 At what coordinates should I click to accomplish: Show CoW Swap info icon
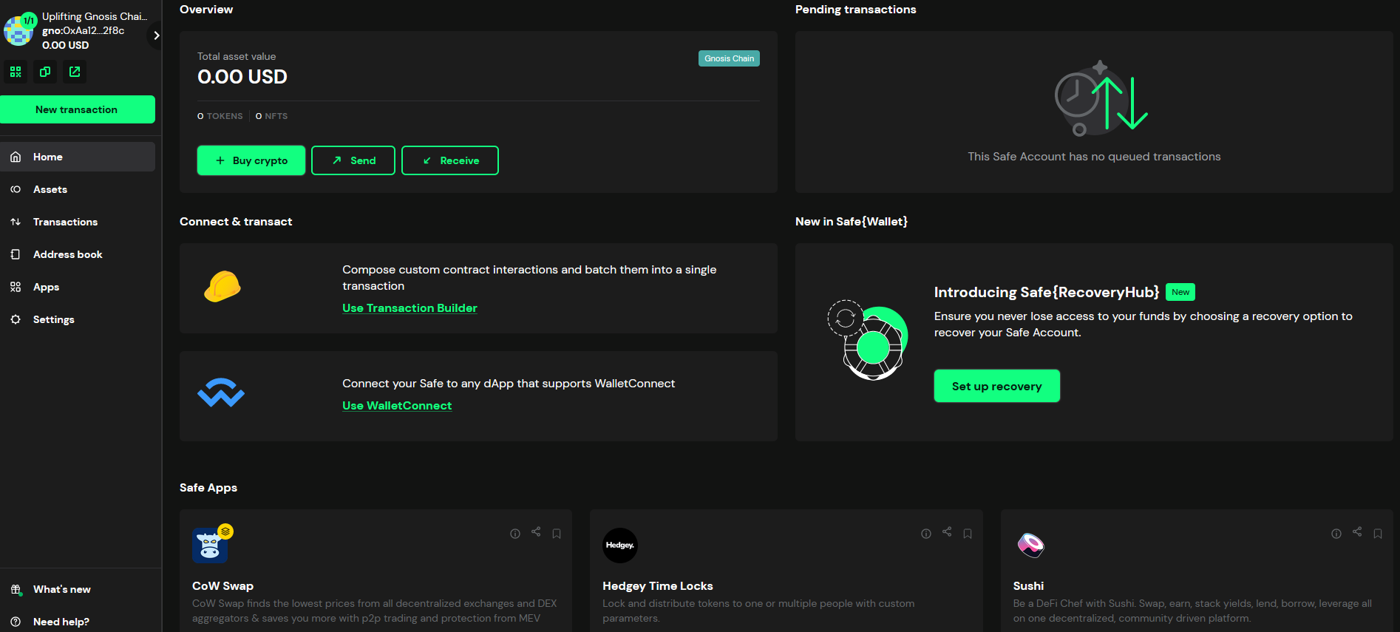tap(515, 534)
